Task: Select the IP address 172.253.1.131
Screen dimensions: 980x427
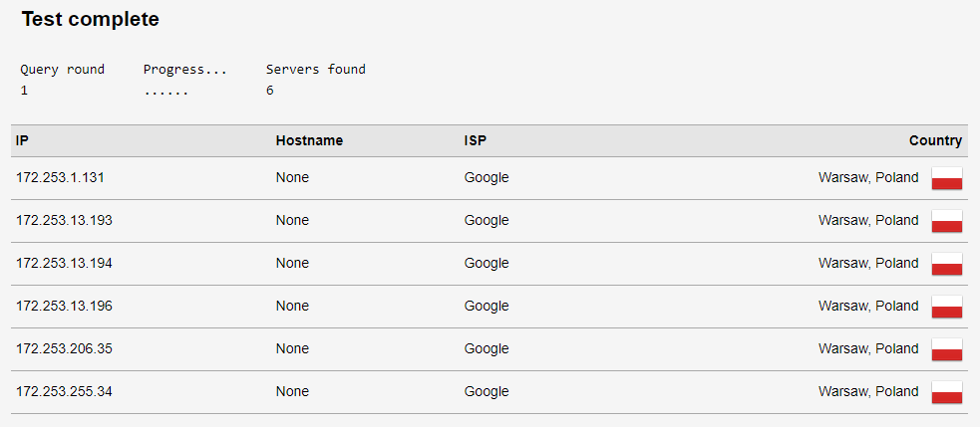Action: coord(60,178)
